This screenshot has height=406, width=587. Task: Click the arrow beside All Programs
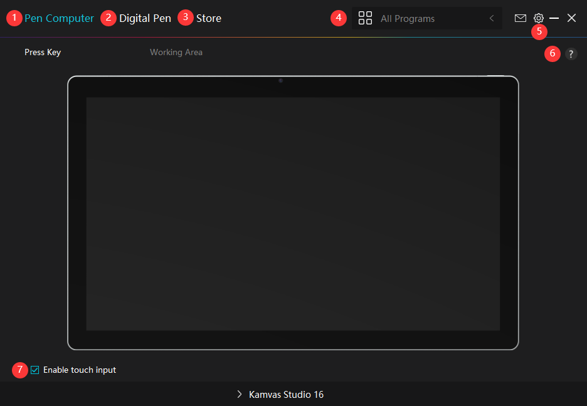(x=492, y=19)
